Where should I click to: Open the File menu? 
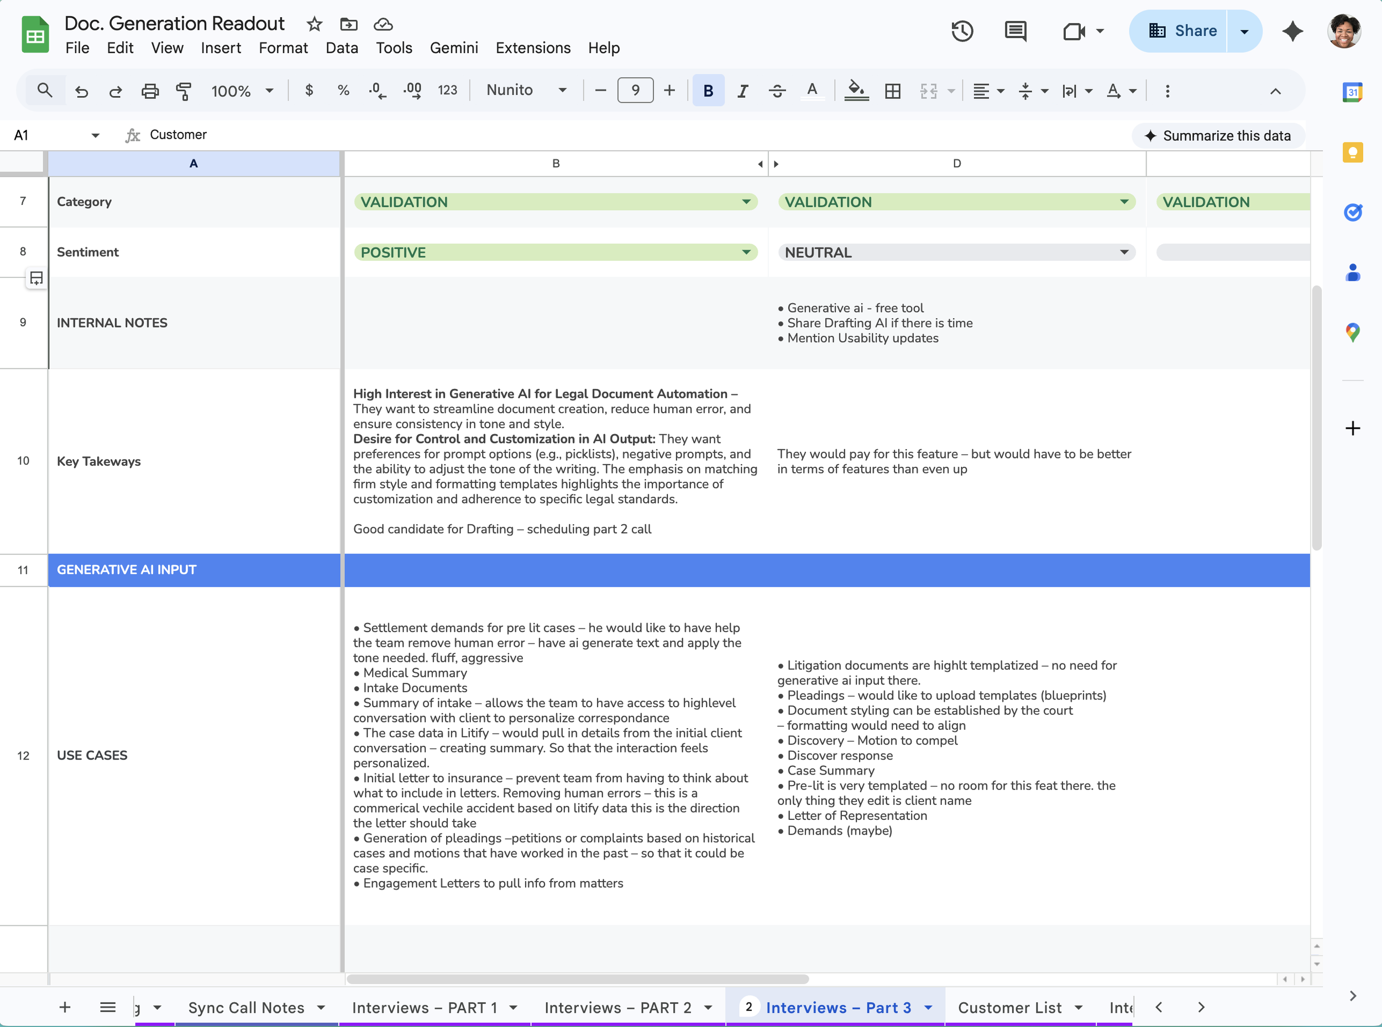[x=77, y=48]
